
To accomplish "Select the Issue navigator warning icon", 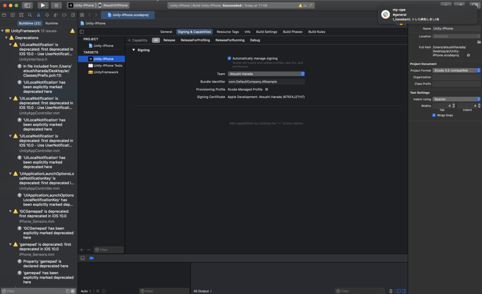I will click(39, 15).
